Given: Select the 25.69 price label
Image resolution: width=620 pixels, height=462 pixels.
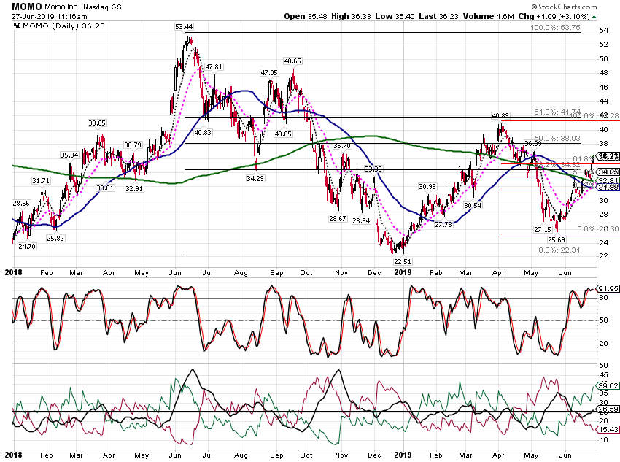Looking at the screenshot, I should pos(557,239).
